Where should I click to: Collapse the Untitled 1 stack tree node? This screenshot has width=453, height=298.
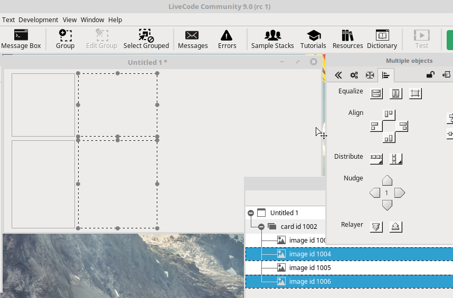251,213
